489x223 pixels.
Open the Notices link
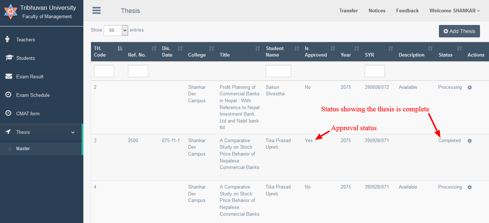[x=377, y=11]
